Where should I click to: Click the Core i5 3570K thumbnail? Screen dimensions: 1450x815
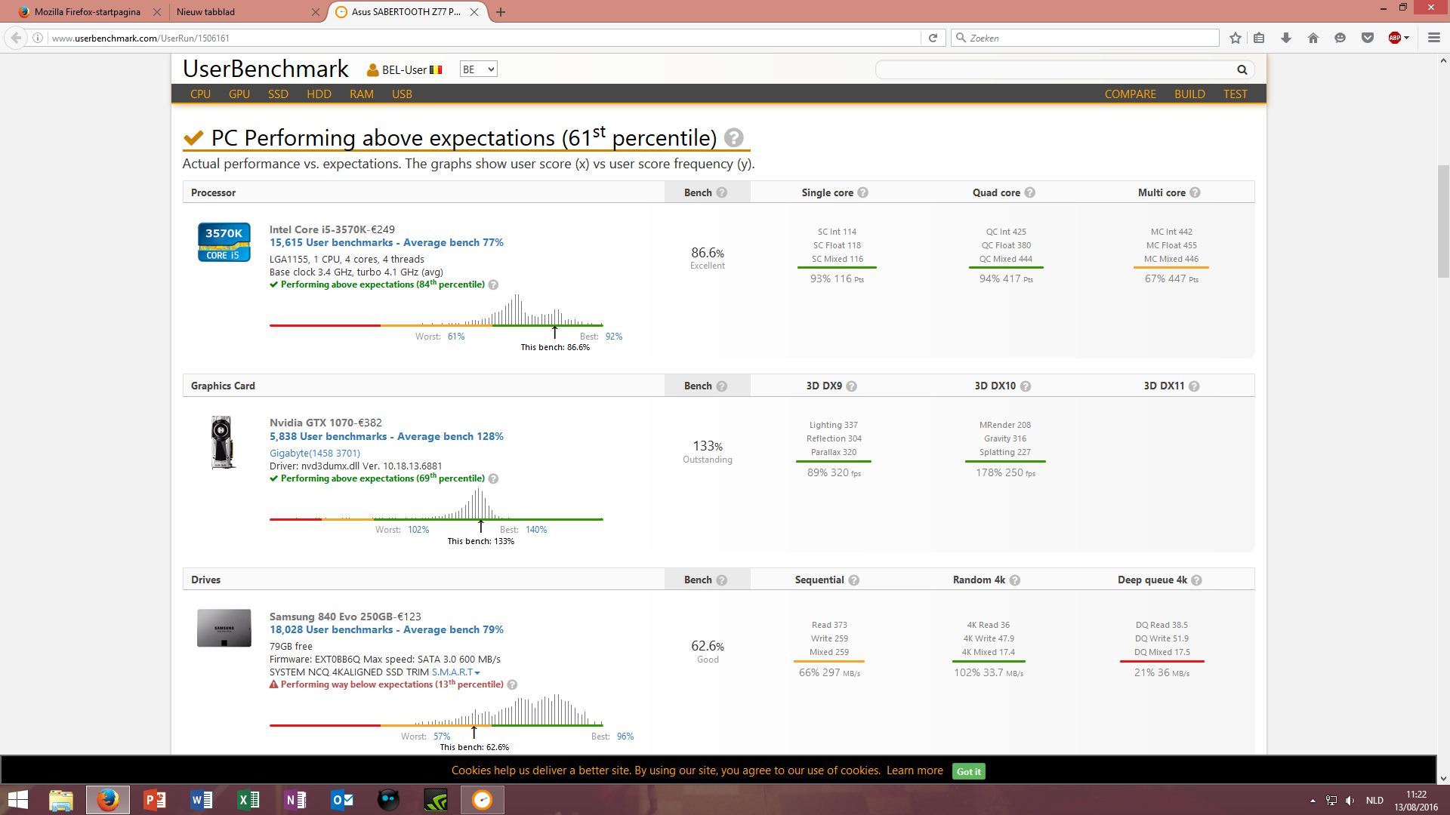[224, 241]
